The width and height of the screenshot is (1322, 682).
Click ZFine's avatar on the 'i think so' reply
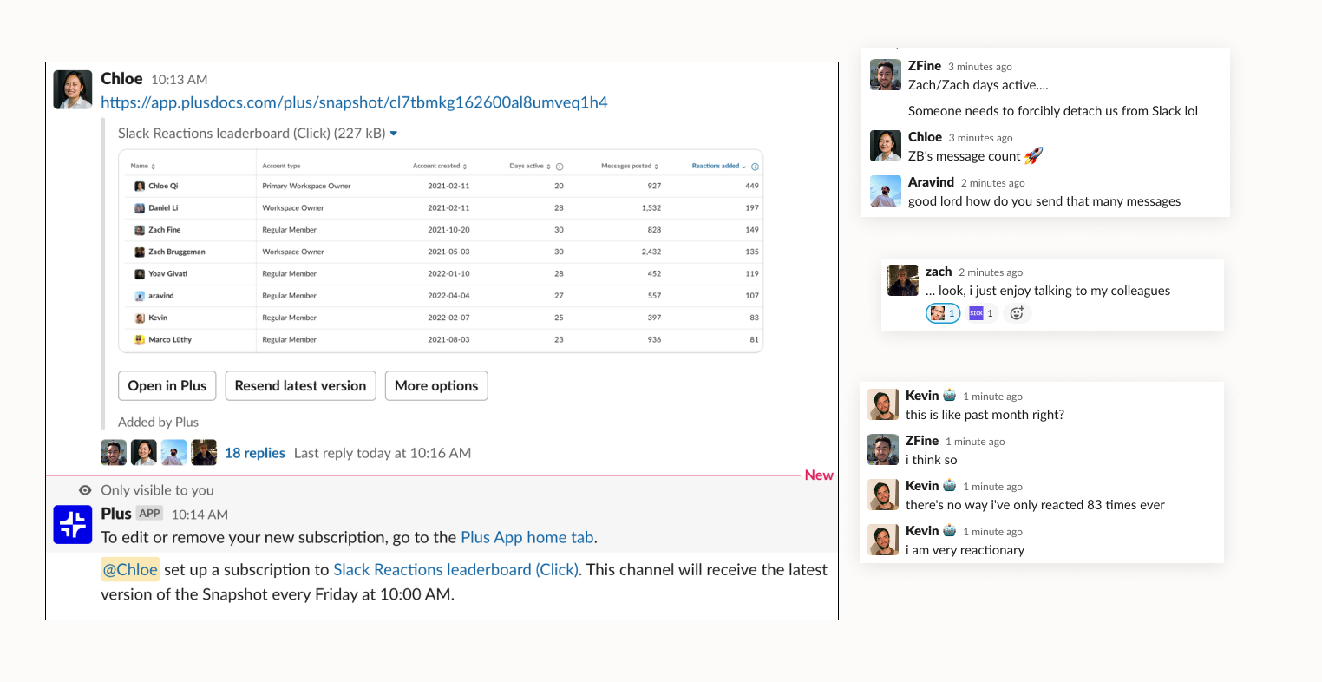click(883, 449)
